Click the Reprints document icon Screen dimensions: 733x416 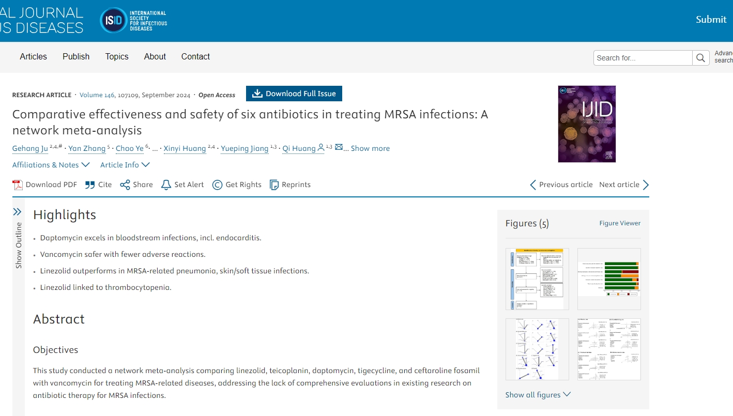[274, 185]
